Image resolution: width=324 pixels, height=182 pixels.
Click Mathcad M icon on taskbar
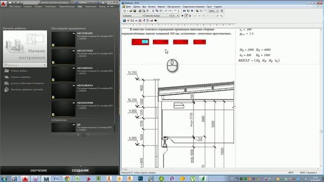[x=46, y=178]
